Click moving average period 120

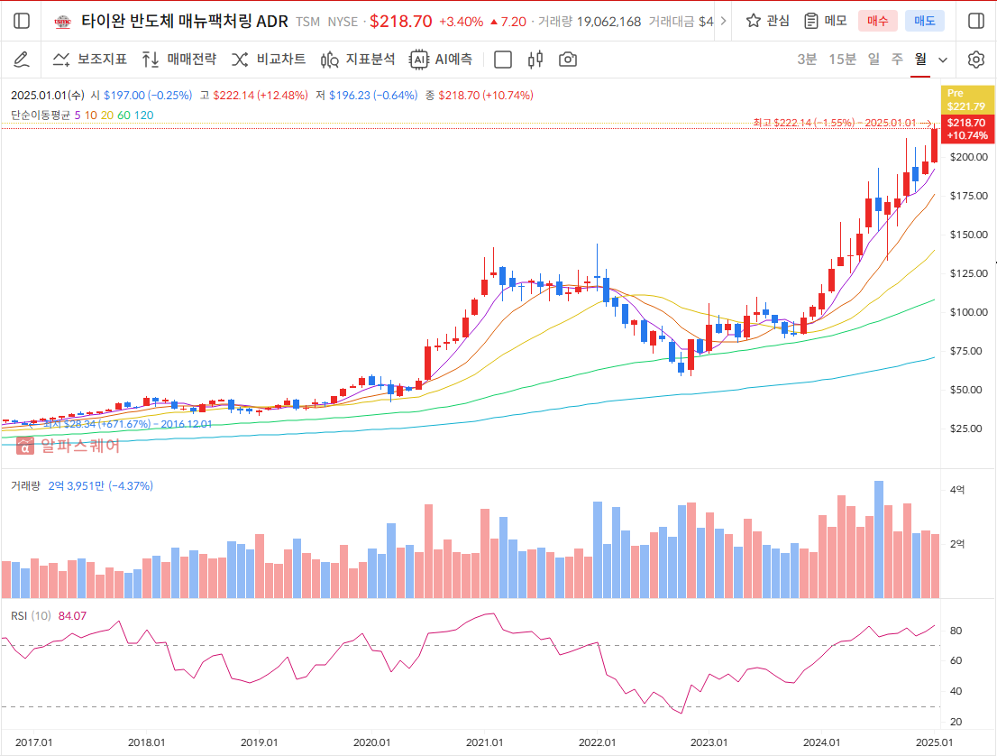143,115
